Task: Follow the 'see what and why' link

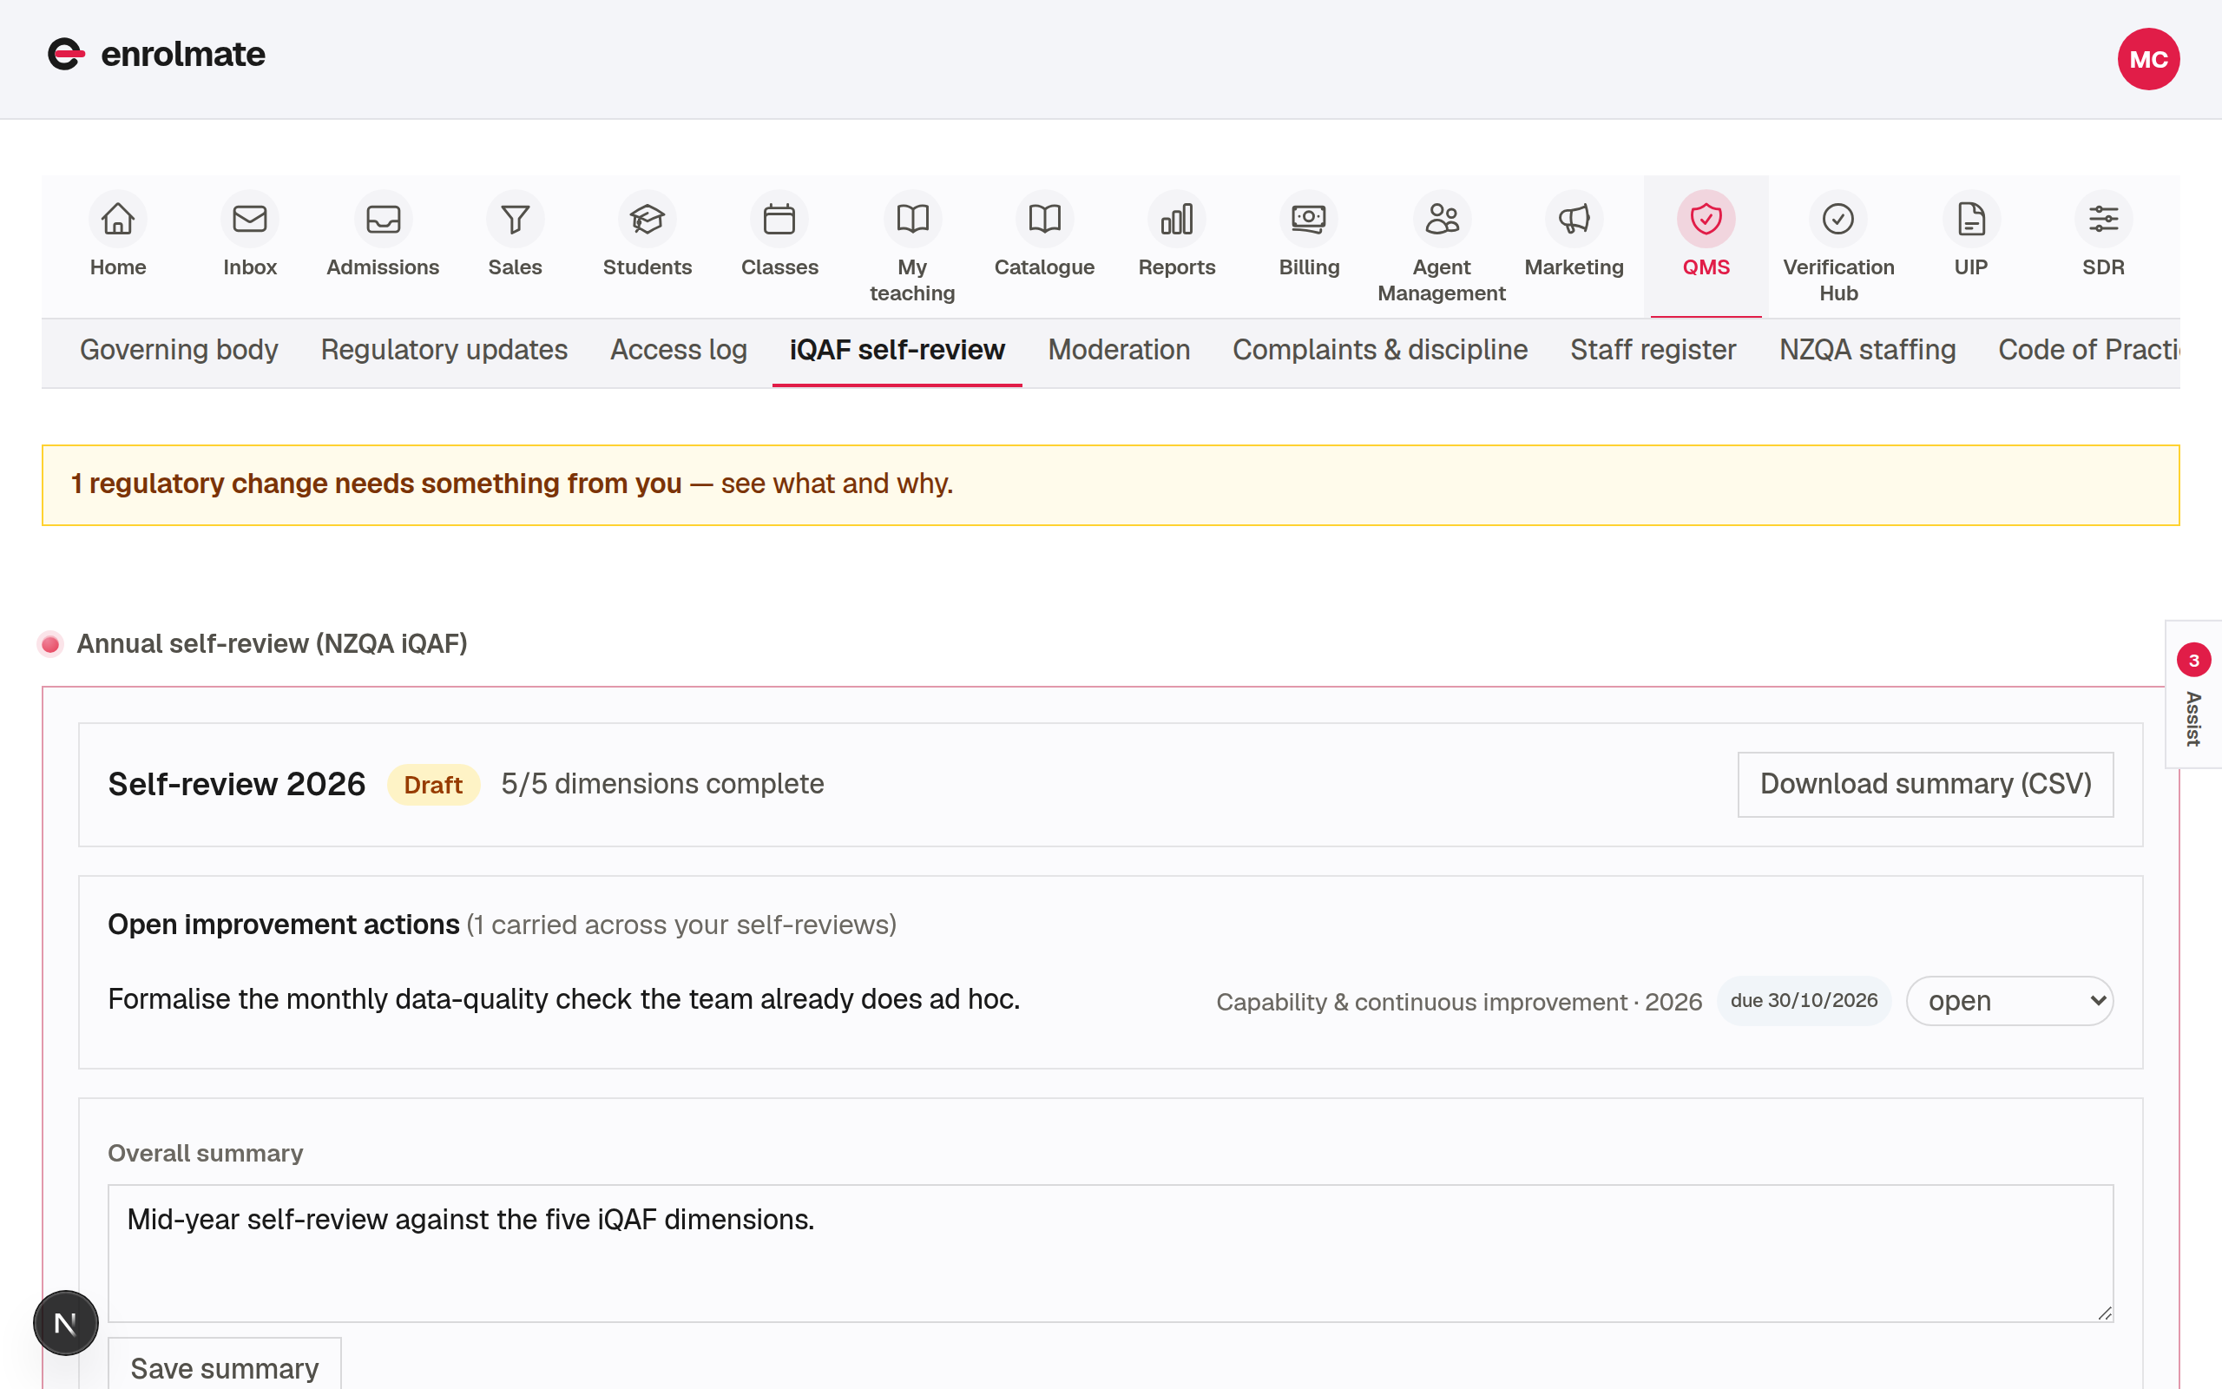Action: click(x=837, y=484)
